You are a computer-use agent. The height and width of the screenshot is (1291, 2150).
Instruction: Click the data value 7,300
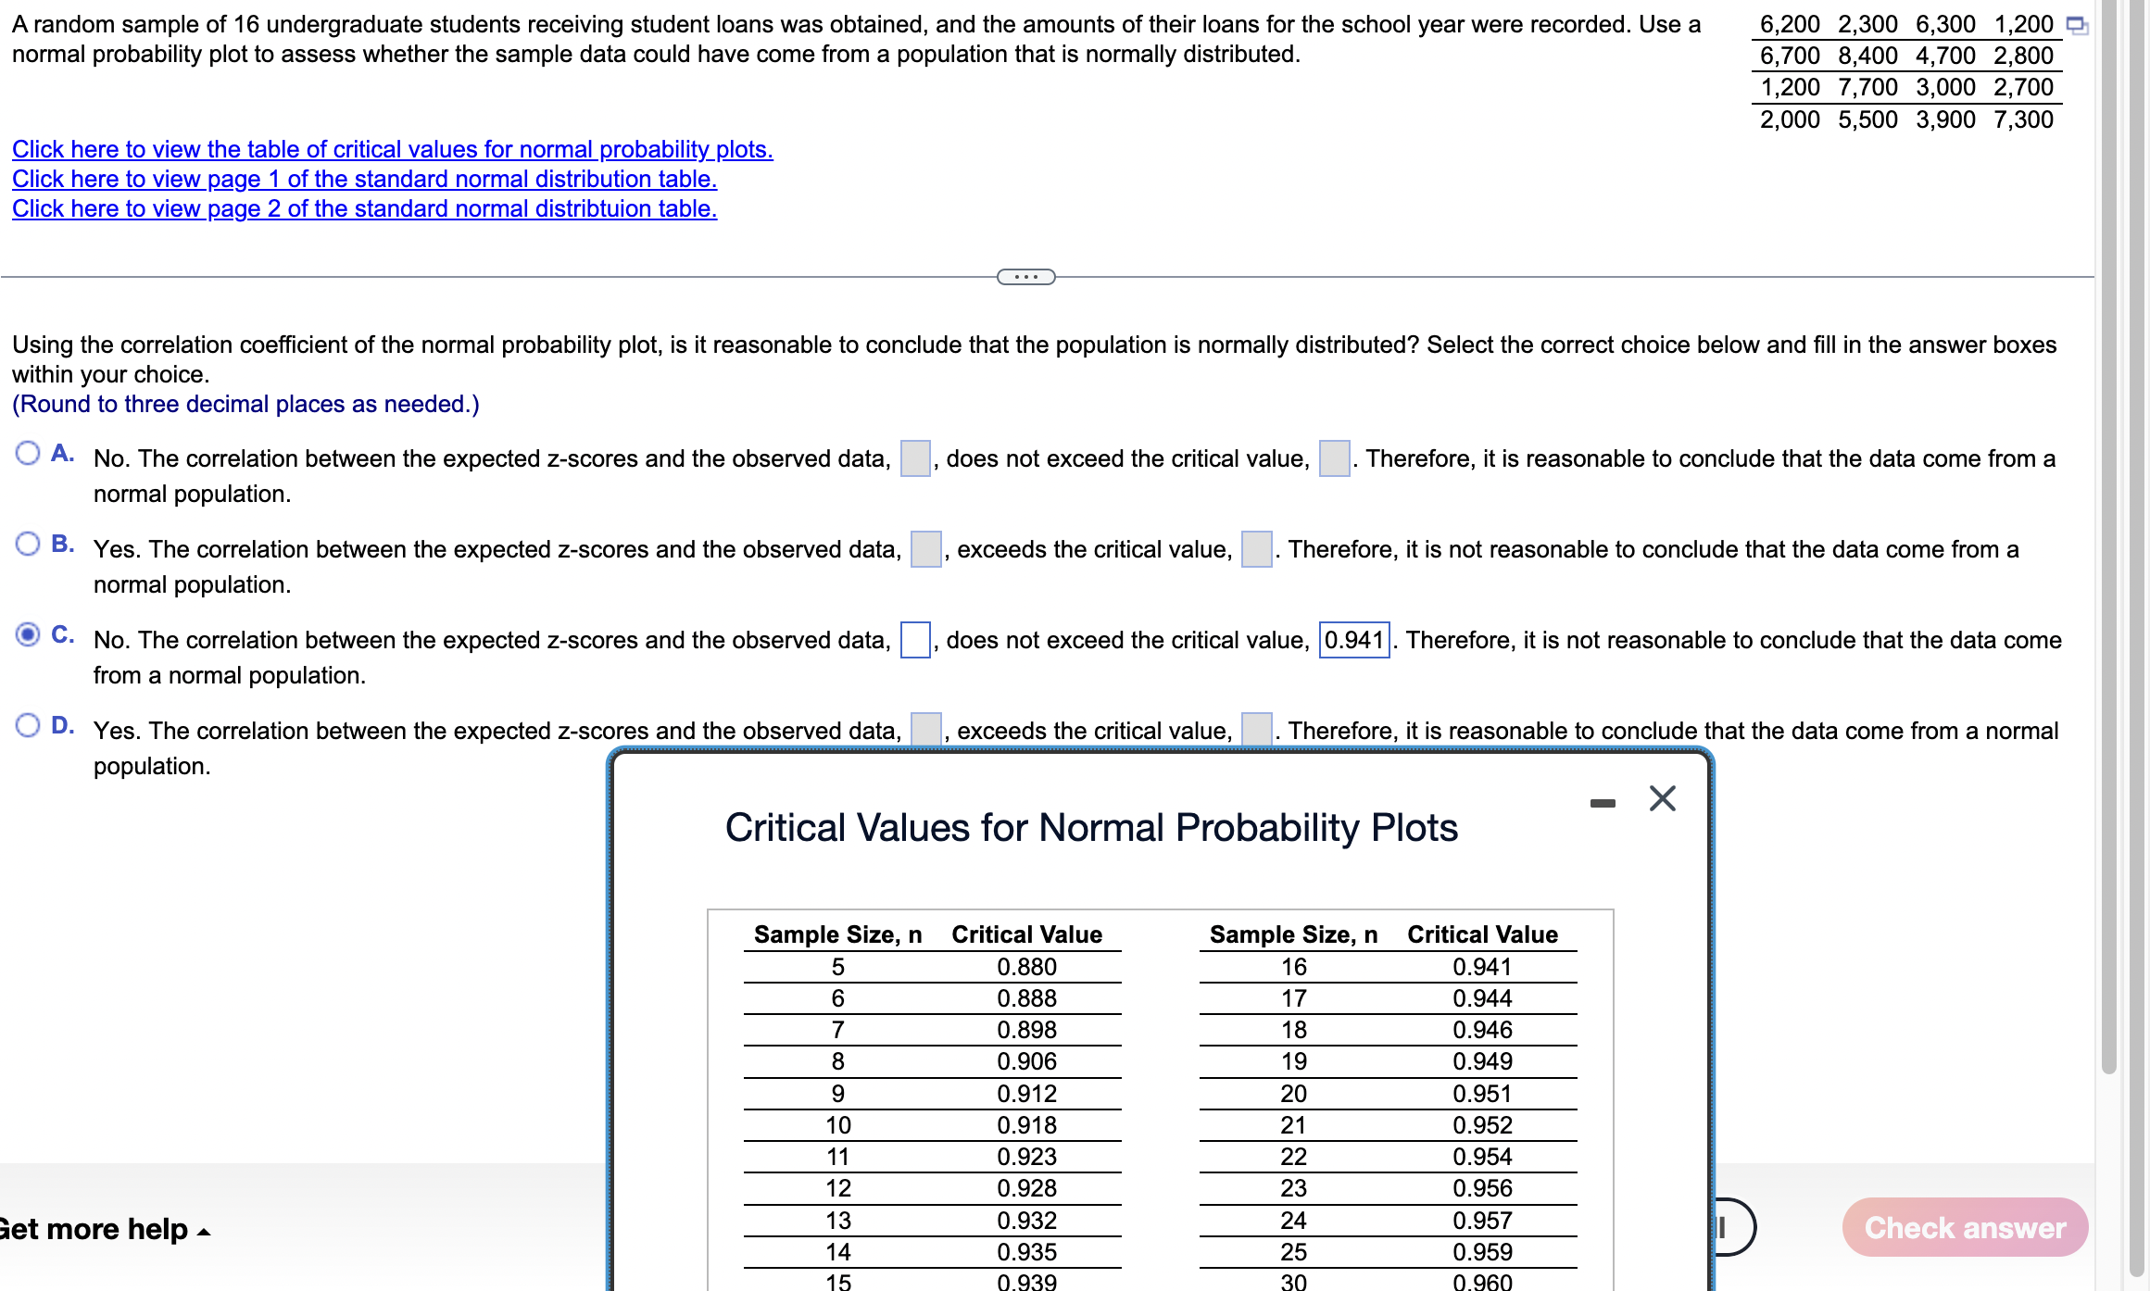tap(2023, 119)
